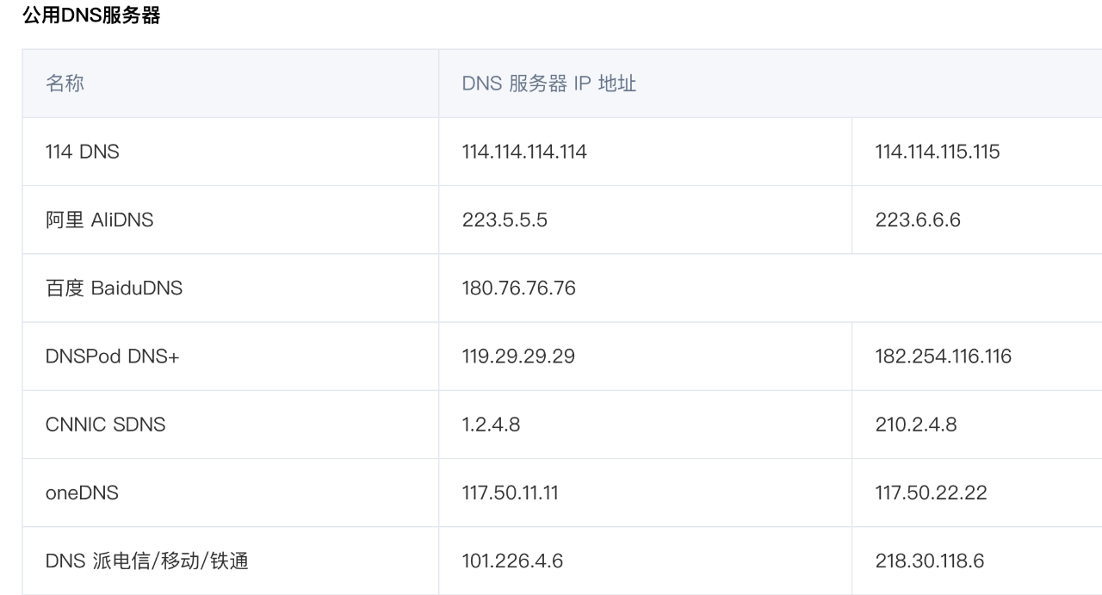Select the 阿里 AliDNS name cell
The height and width of the screenshot is (595, 1102).
pos(99,220)
